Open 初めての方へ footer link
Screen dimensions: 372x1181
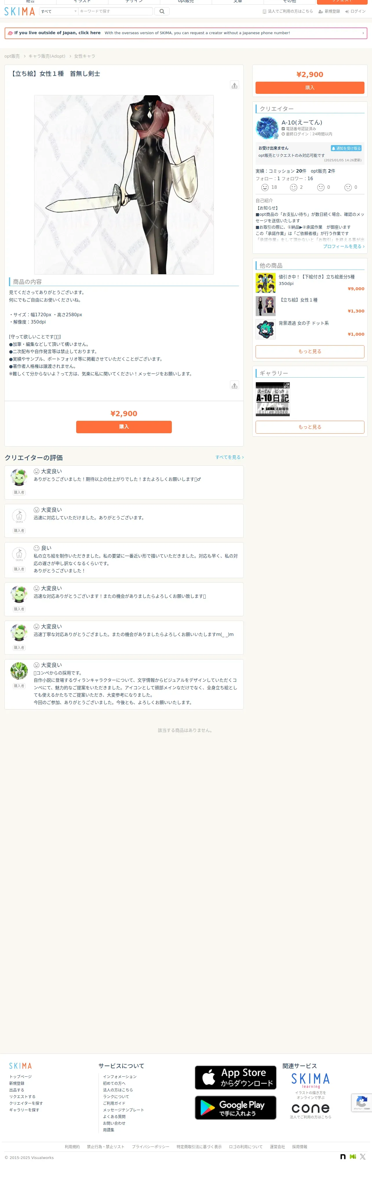pos(114,1083)
